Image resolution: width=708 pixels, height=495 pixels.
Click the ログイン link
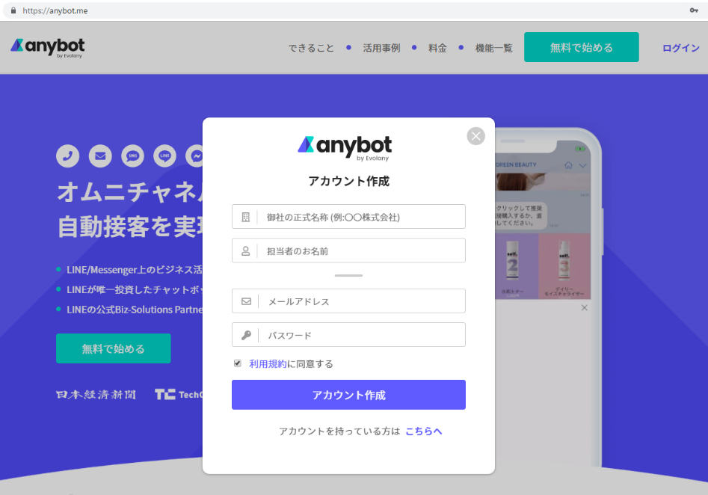tap(681, 48)
